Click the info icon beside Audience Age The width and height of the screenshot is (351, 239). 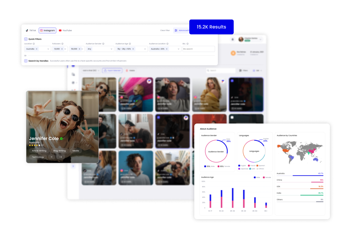(x=130, y=43)
